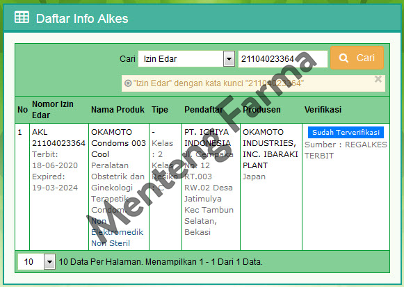This screenshot has height=287, width=404.
Task: Click the Non Elektromedik Non Steril text
Action: point(118,232)
